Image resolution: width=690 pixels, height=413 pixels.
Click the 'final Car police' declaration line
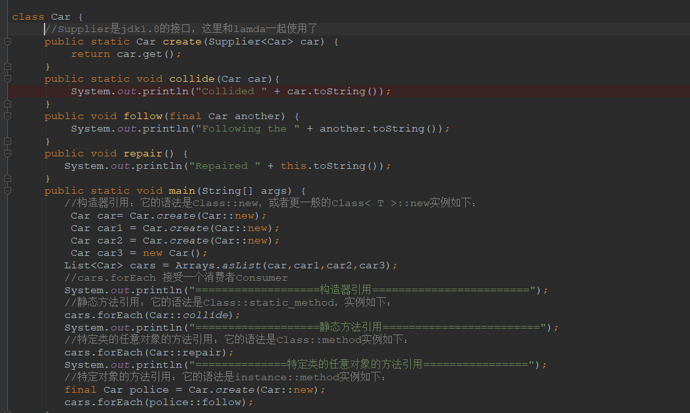click(195, 390)
